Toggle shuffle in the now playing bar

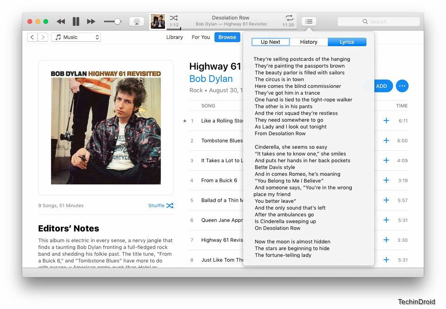tap(174, 18)
